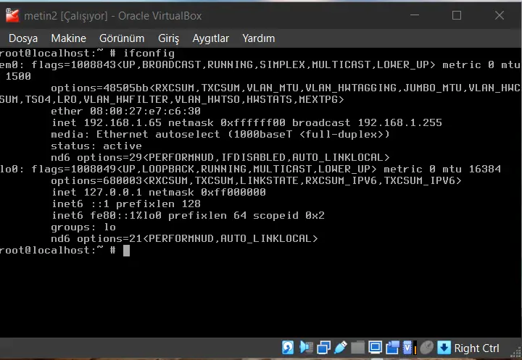Click the recording status icon

pyautogui.click(x=392, y=348)
